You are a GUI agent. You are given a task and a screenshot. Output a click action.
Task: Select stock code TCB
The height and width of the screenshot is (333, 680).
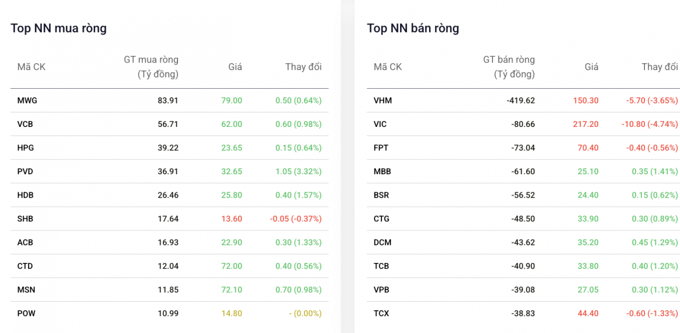click(x=382, y=266)
